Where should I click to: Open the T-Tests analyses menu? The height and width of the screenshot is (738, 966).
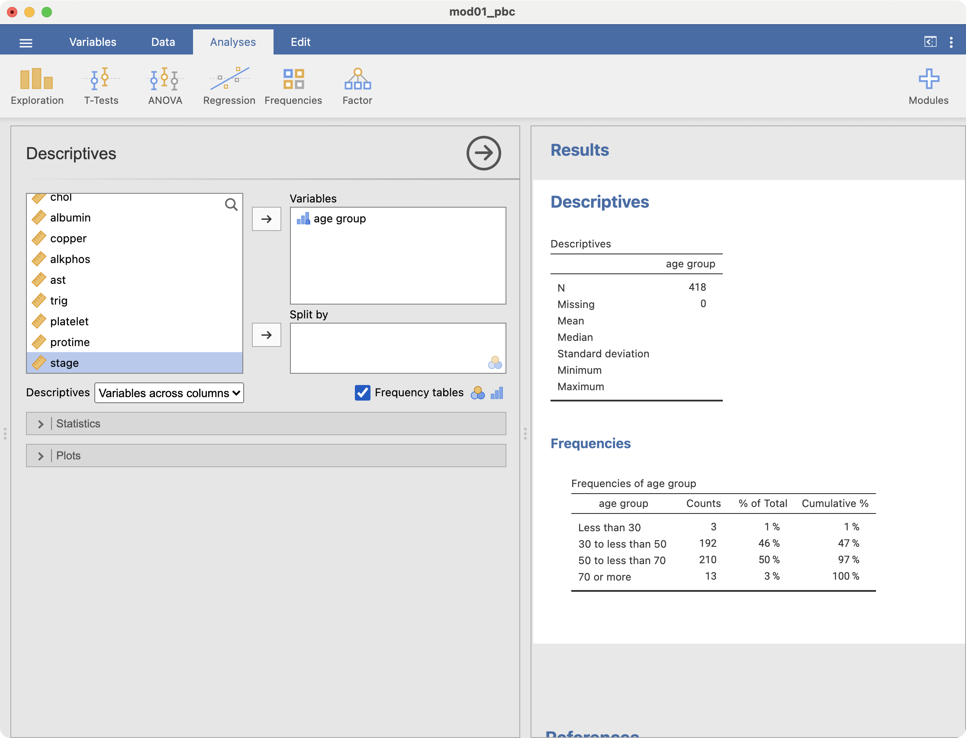(x=101, y=86)
